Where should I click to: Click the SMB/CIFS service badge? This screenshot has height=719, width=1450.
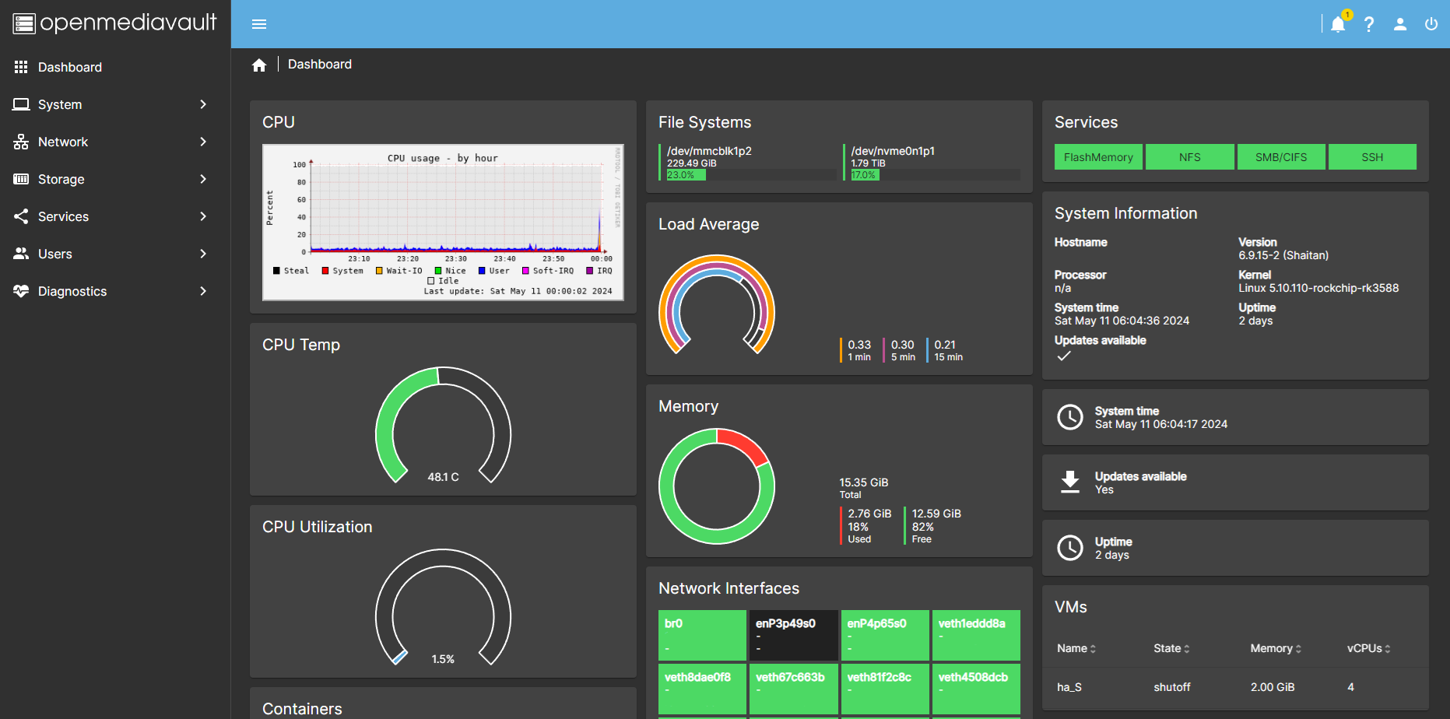tap(1281, 157)
